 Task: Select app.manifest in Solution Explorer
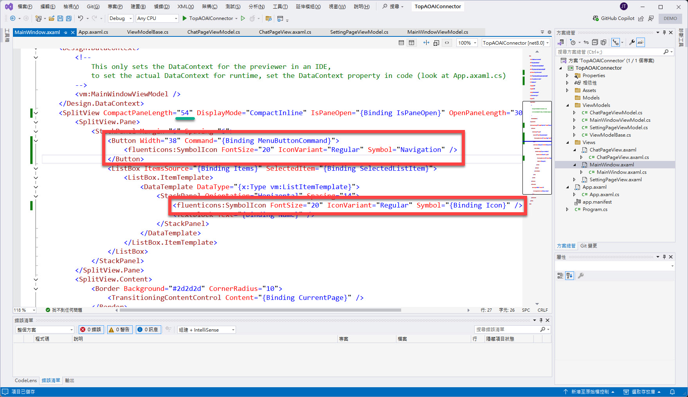(597, 202)
